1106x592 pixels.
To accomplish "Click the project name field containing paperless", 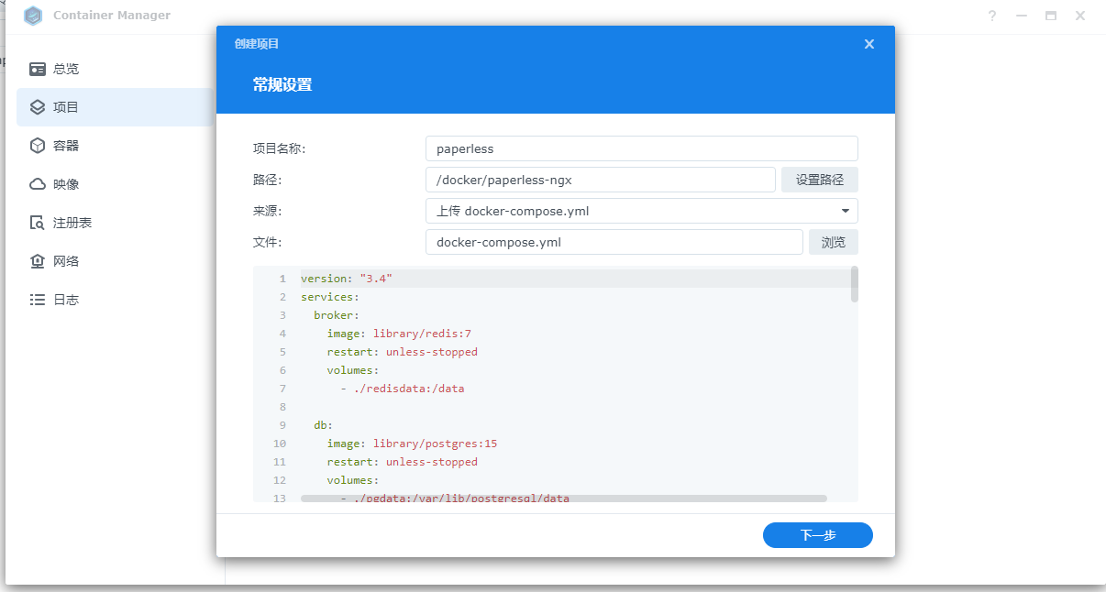I will point(641,148).
